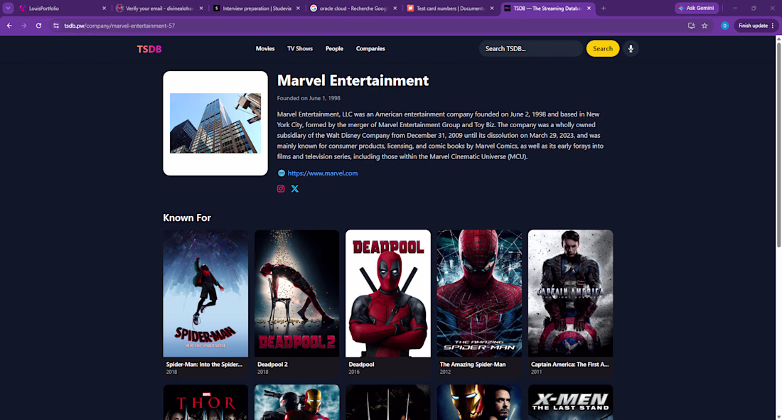
Task: Click the yellow Search button
Action: coord(602,48)
